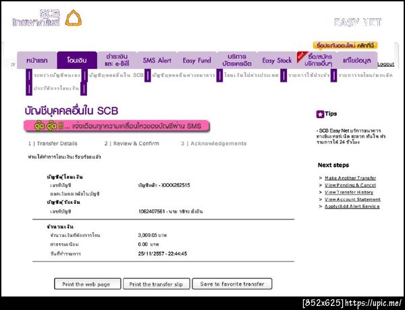
Task: Click step 2 Review & Confirm
Action: [x=132, y=143]
